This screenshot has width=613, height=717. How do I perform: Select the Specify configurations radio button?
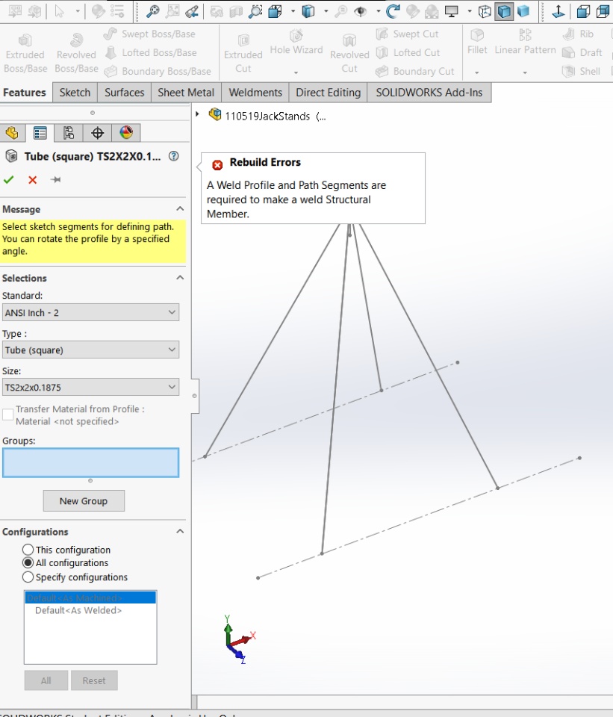(28, 577)
